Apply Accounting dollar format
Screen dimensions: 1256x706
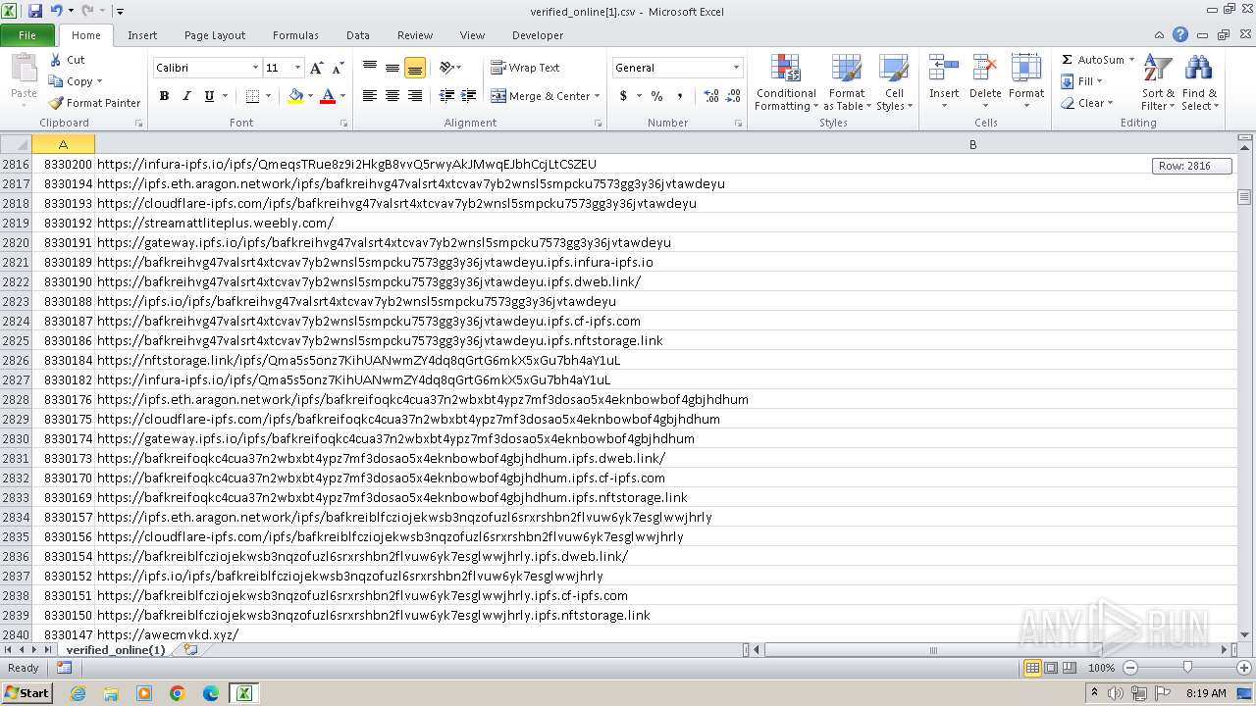[x=623, y=96]
